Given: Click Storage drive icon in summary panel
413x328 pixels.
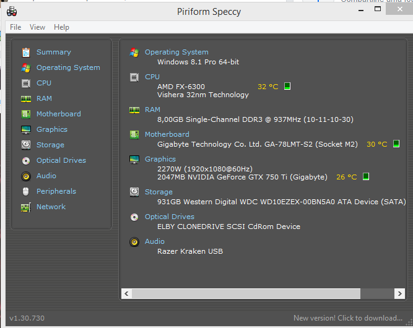Looking at the screenshot, I should 134,192.
